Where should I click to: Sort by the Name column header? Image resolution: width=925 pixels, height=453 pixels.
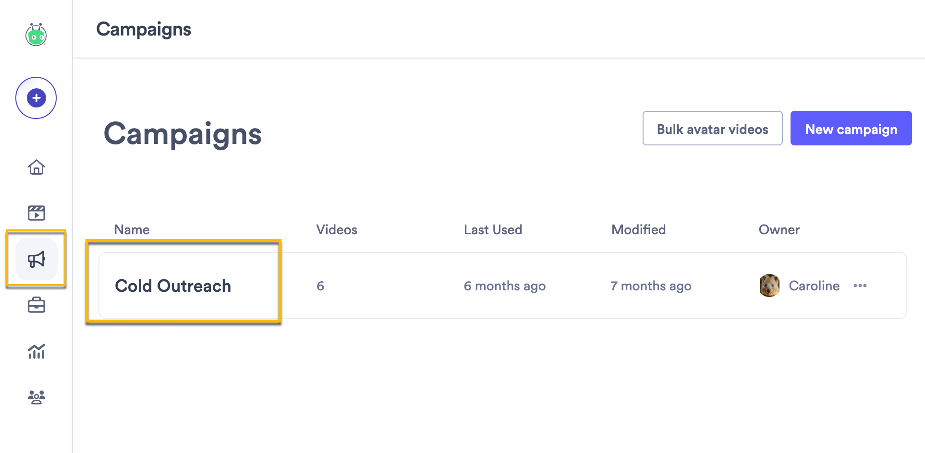pyautogui.click(x=132, y=230)
